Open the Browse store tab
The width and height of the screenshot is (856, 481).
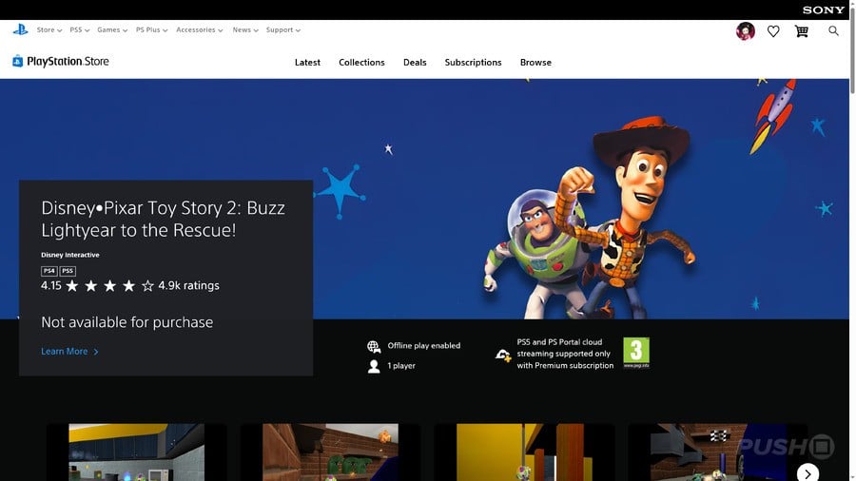tap(535, 62)
